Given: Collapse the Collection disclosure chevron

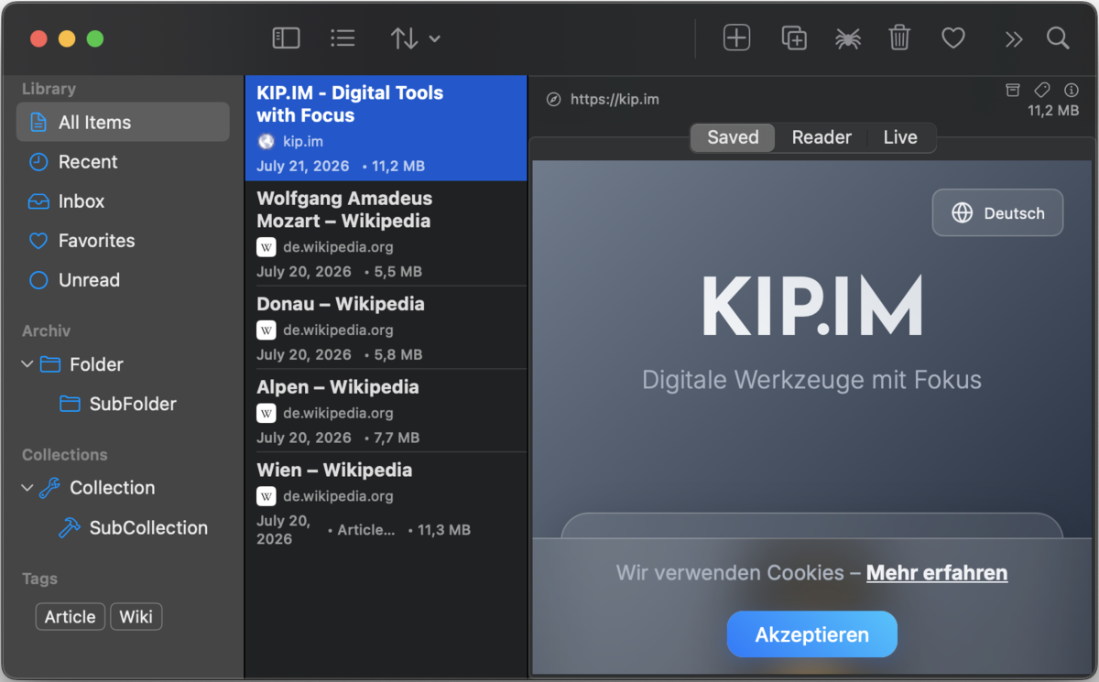Looking at the screenshot, I should 27,488.
